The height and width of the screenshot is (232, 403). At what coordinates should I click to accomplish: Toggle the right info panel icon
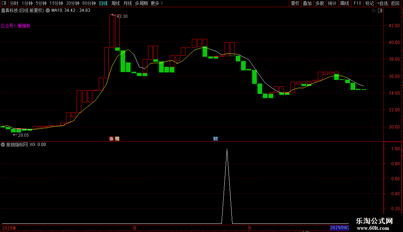(x=380, y=11)
